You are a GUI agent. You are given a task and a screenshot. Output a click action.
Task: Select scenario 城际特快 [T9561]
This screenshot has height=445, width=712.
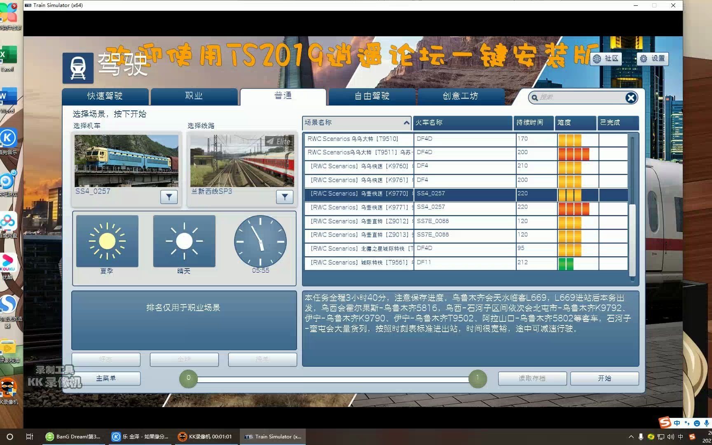pyautogui.click(x=466, y=263)
